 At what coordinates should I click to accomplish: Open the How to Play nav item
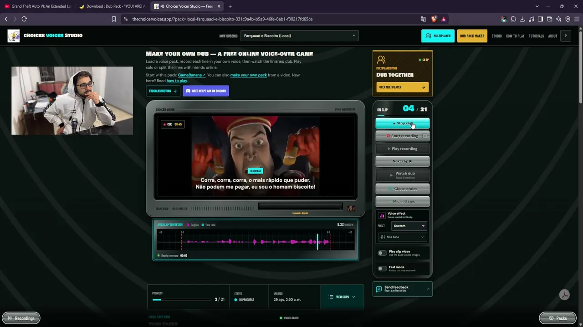(515, 36)
